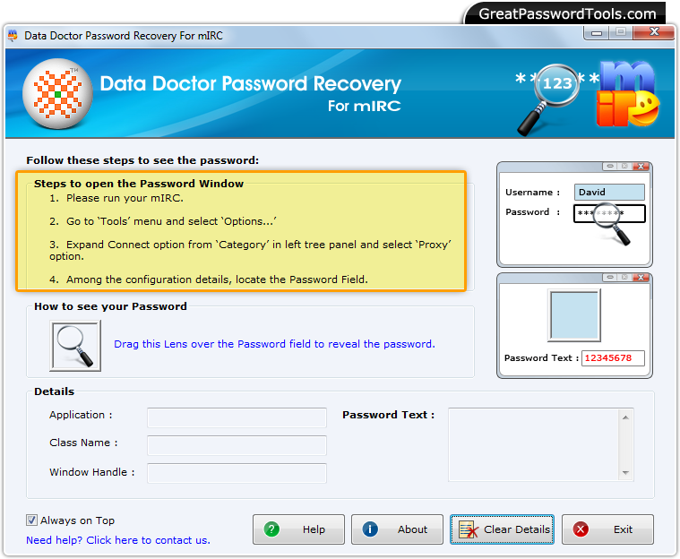Click the light blue sample preview box
The width and height of the screenshot is (680, 559).
point(574,315)
